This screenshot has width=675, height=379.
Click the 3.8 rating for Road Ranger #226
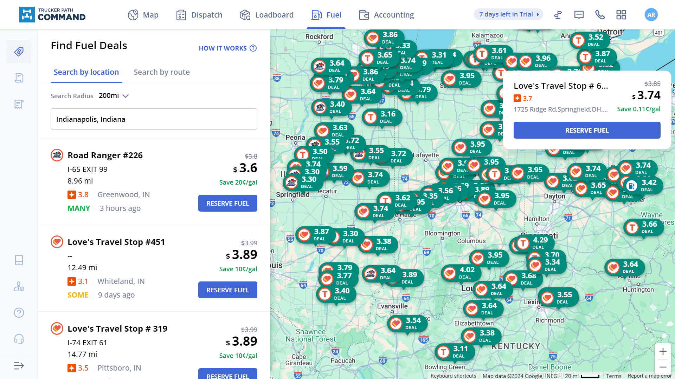[78, 194]
